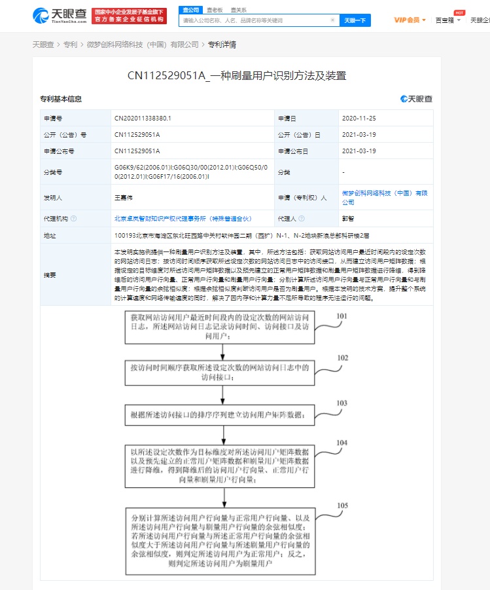This screenshot has height=590, width=490.
Task: Click help icon beside 代理机构
Action: point(74,218)
